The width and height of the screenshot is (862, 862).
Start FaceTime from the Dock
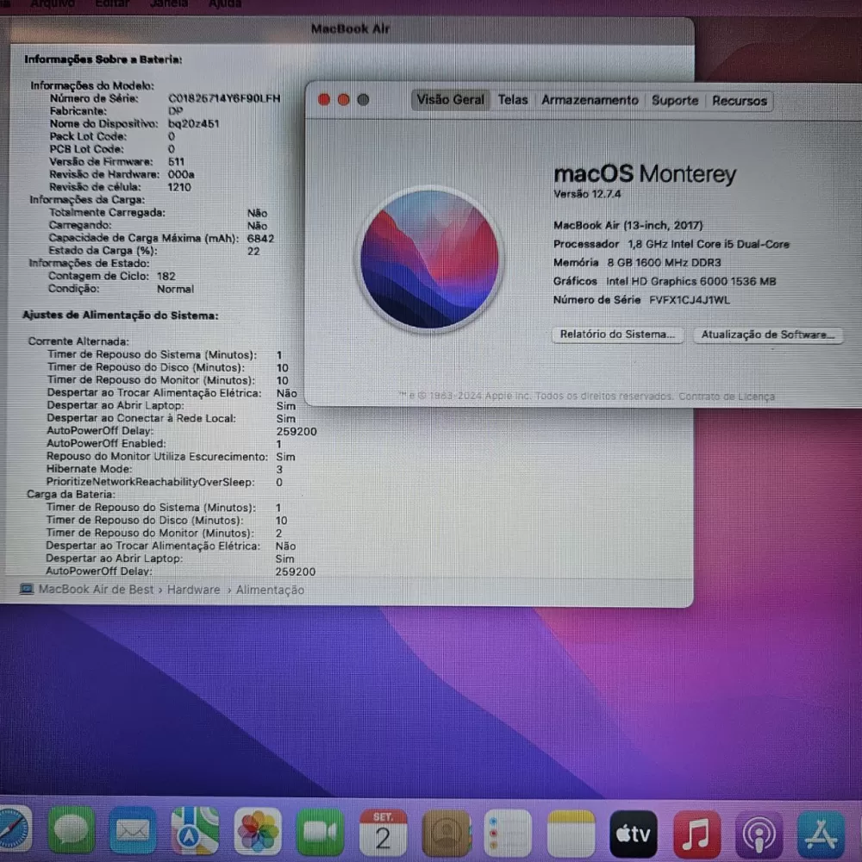[x=320, y=831]
